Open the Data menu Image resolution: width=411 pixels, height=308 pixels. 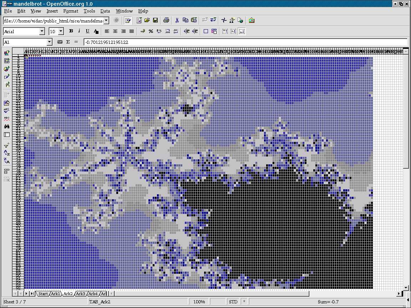point(105,11)
